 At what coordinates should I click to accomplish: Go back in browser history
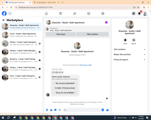pos(3,7)
